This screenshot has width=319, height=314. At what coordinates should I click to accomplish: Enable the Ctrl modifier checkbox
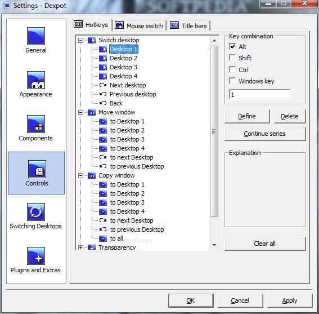tap(232, 69)
